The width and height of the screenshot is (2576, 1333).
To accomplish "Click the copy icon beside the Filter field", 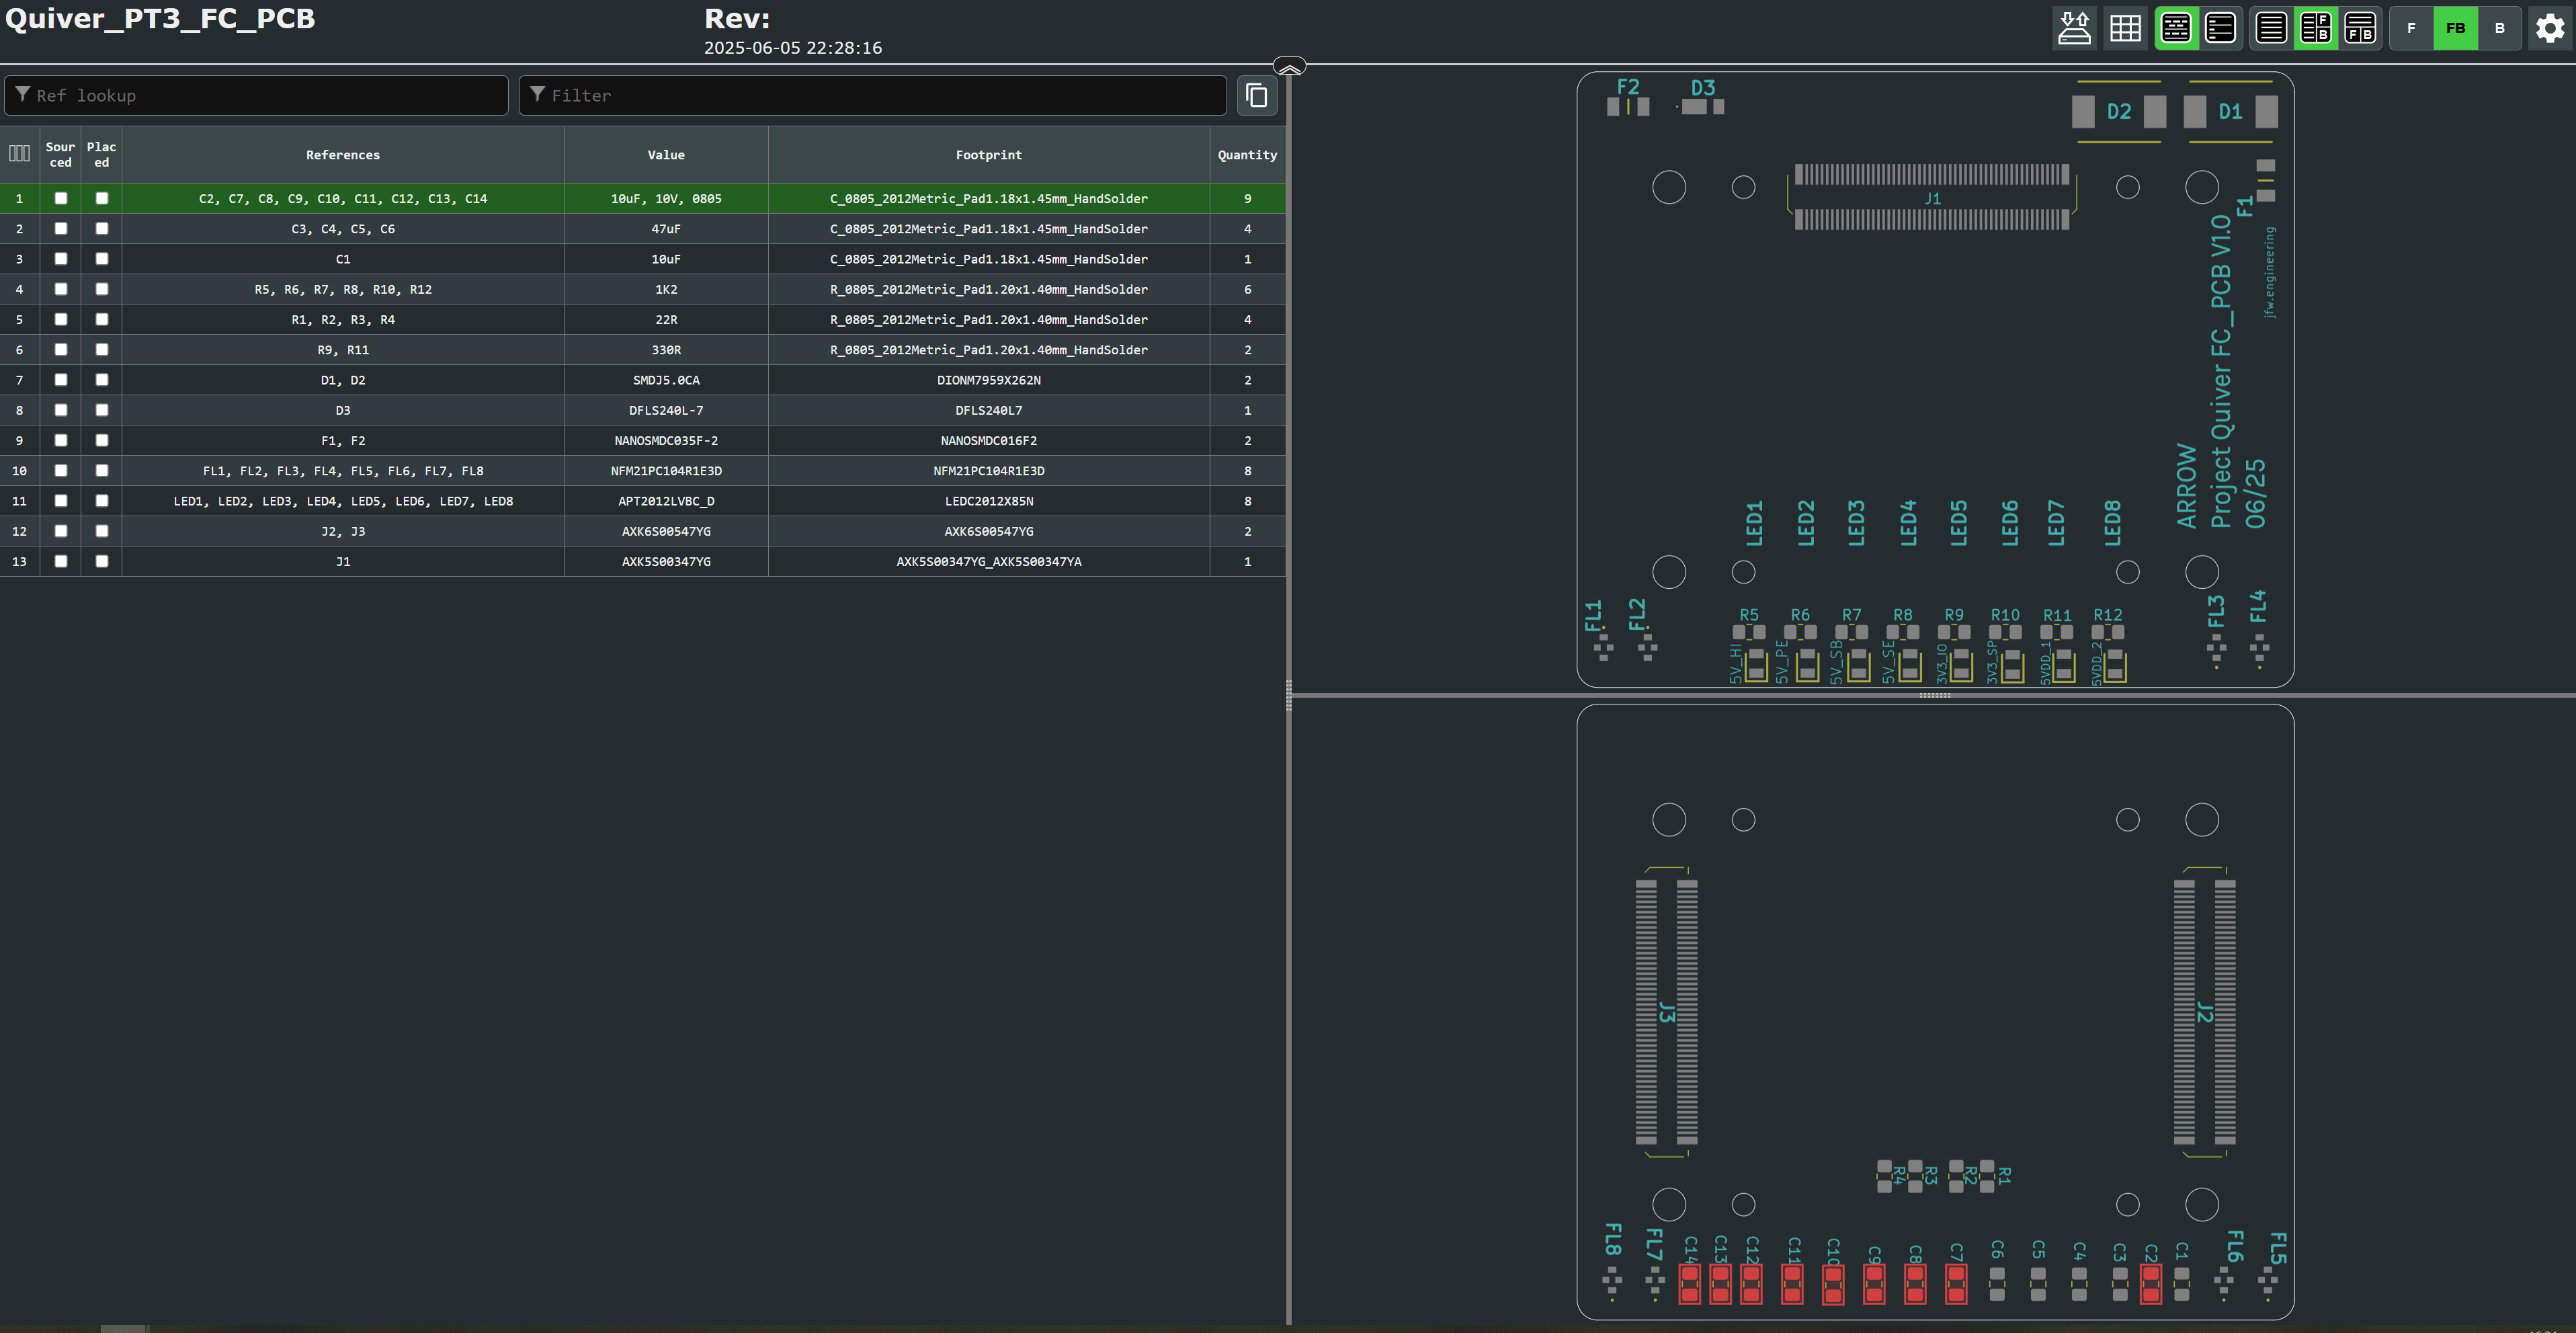I will [x=1256, y=95].
